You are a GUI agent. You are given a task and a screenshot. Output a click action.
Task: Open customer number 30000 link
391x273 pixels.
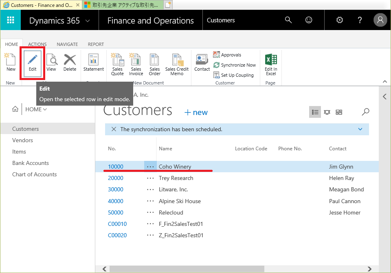click(x=115, y=189)
